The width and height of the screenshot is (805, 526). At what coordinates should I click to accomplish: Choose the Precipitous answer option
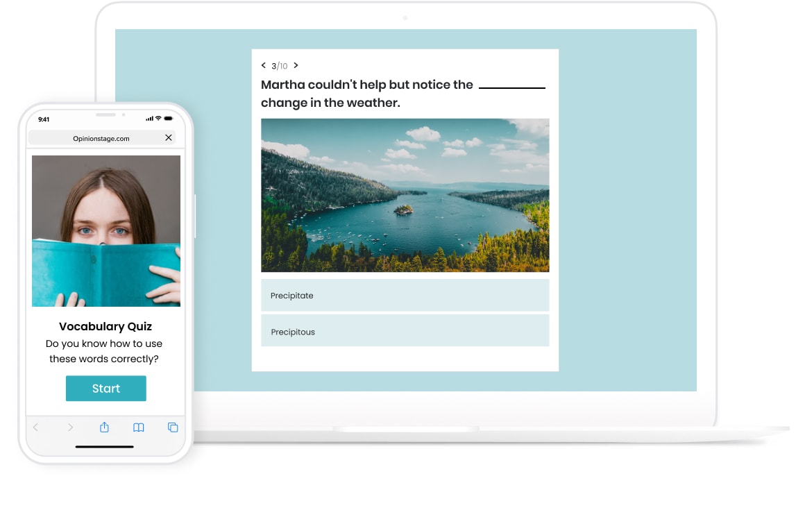pyautogui.click(x=405, y=332)
